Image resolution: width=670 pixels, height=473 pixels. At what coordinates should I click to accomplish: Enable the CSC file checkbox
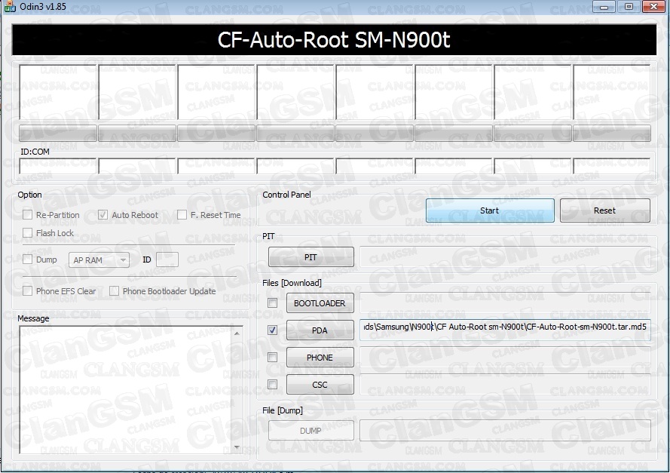(272, 385)
